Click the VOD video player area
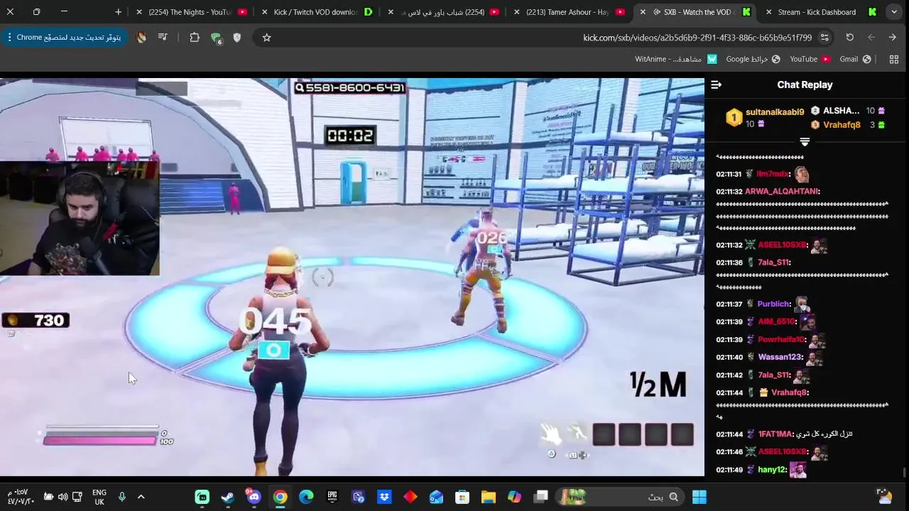The width and height of the screenshot is (909, 511). (352, 277)
